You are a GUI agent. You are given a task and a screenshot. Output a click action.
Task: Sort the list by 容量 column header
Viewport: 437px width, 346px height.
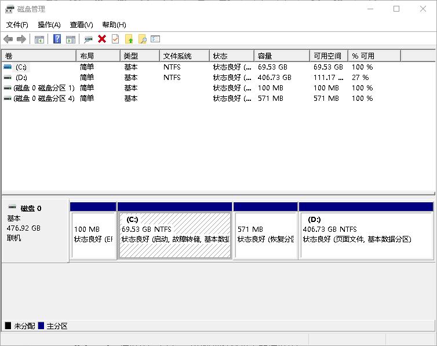point(281,56)
